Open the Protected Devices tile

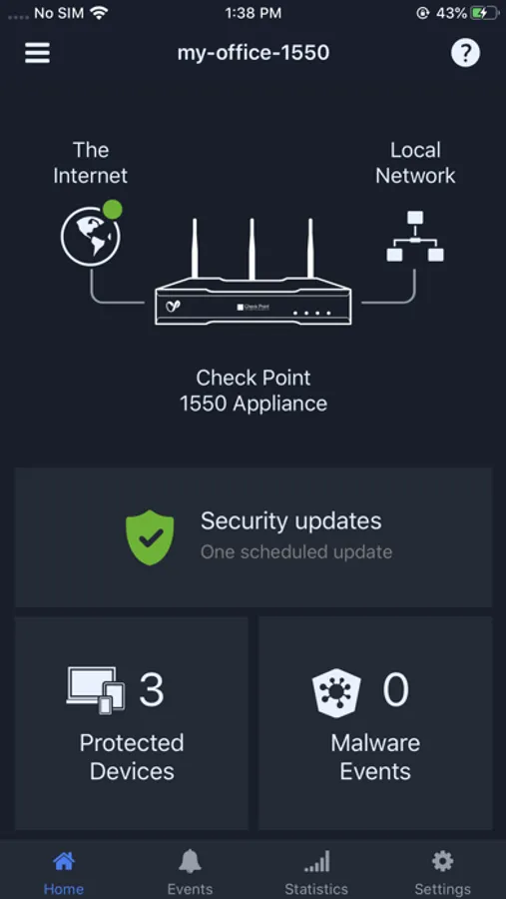132,723
